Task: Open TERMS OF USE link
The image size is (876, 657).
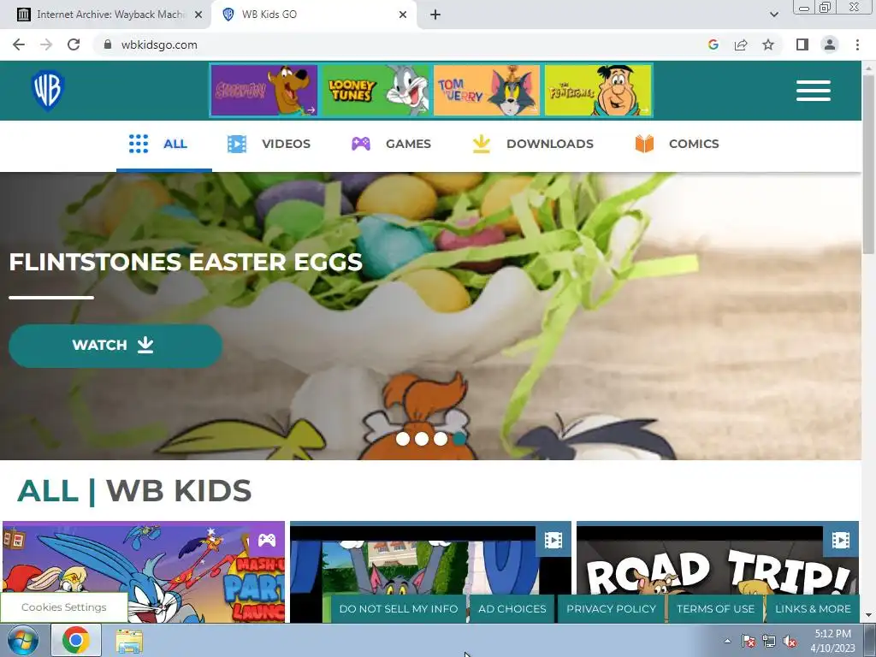Action: click(716, 609)
